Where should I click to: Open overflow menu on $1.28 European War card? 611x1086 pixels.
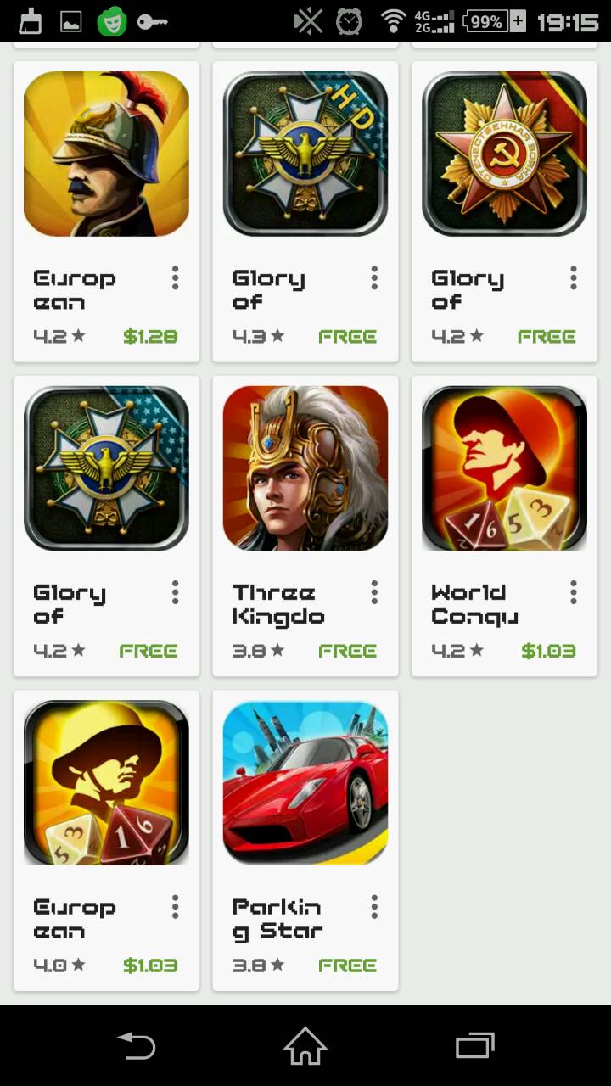click(175, 277)
